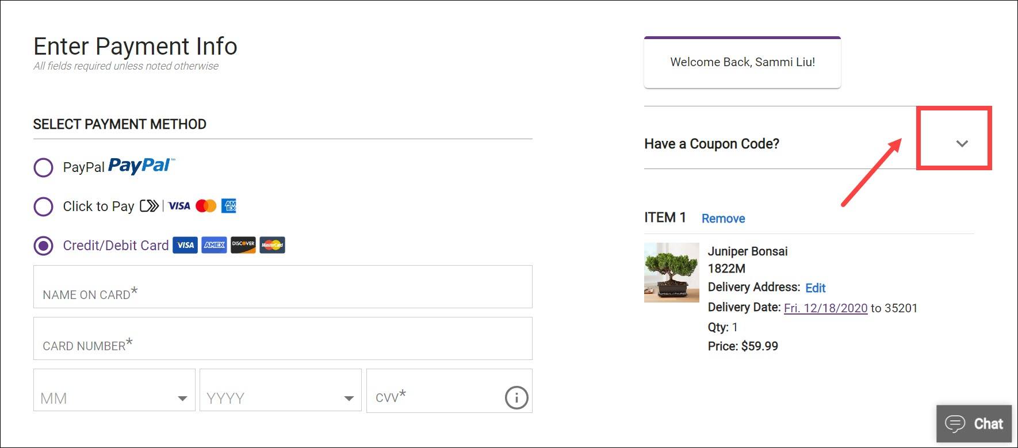Click the American Express icon next to Credit/Debit Card
This screenshot has height=448, width=1018.
pos(214,245)
